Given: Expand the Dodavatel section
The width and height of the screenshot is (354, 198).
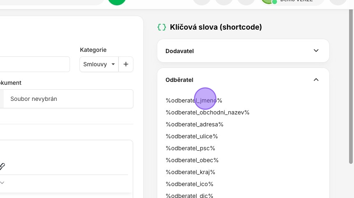Looking at the screenshot, I should [316, 51].
